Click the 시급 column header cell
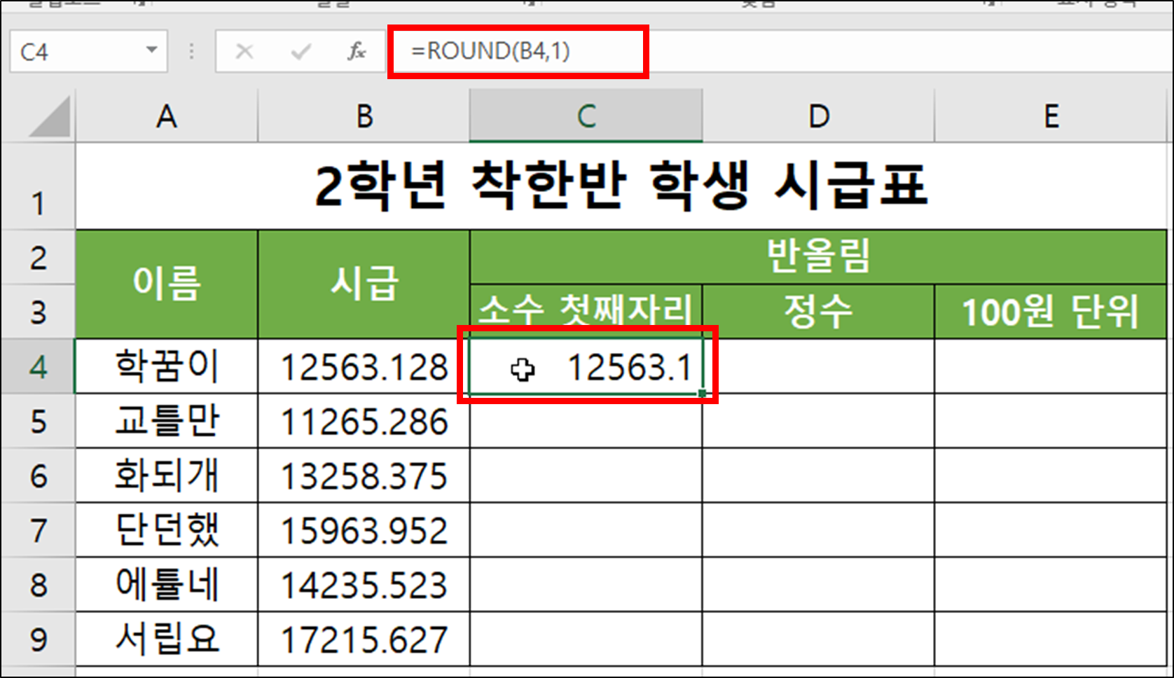The image size is (1174, 678). 363,284
